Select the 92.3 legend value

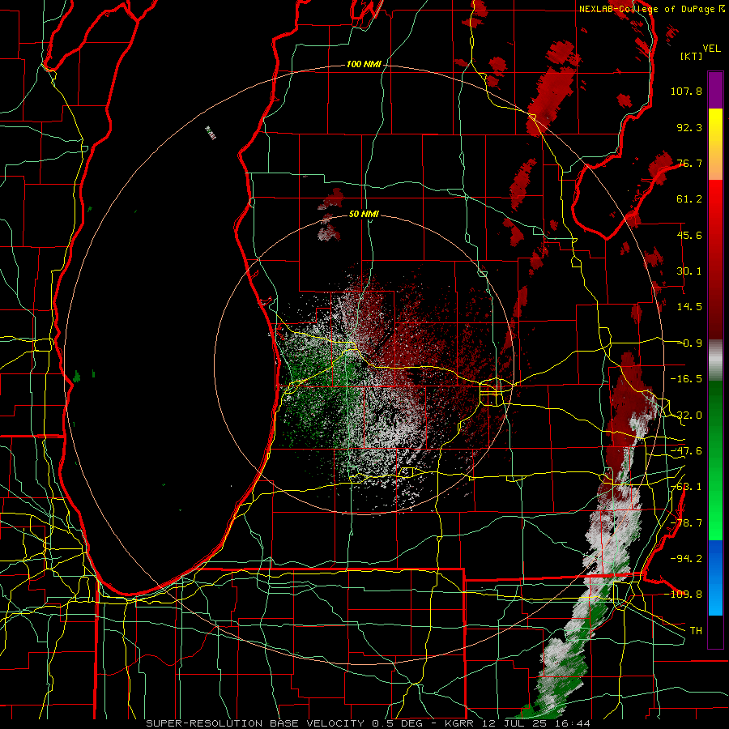(689, 127)
